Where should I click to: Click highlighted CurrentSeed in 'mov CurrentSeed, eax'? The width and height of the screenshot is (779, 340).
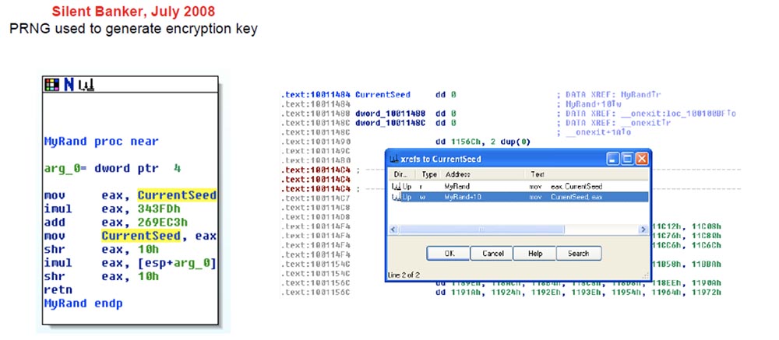(141, 236)
